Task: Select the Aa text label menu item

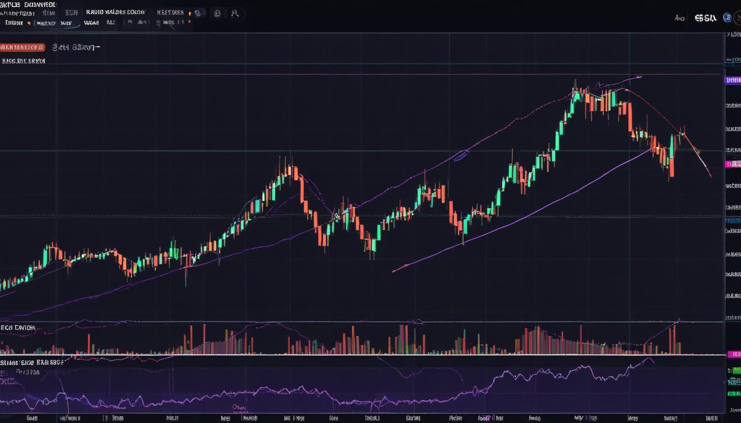Action: (679, 18)
